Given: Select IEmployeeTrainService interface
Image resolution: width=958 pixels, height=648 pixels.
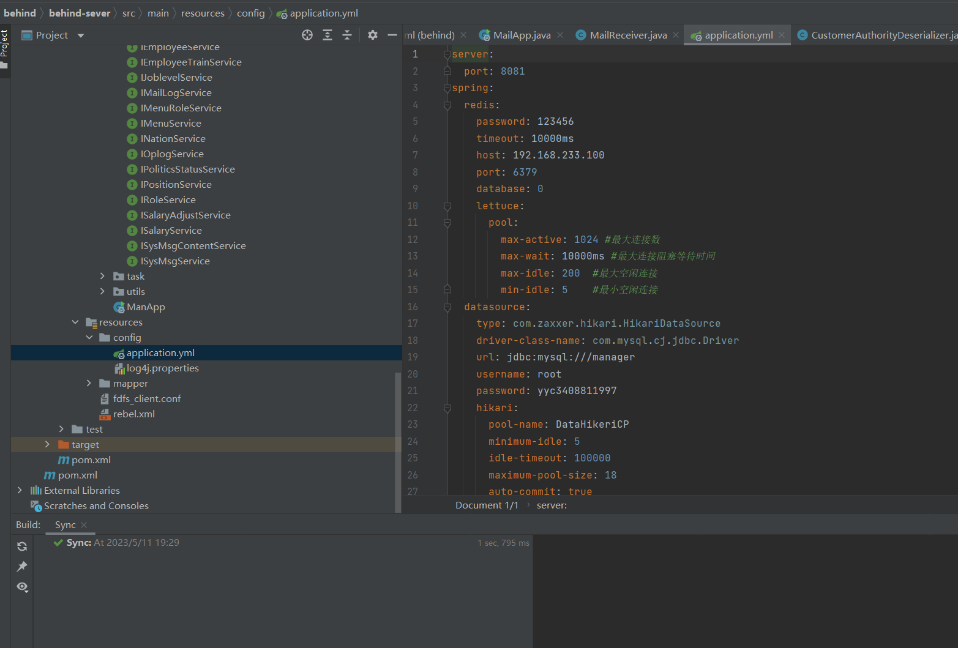Looking at the screenshot, I should pos(184,62).
